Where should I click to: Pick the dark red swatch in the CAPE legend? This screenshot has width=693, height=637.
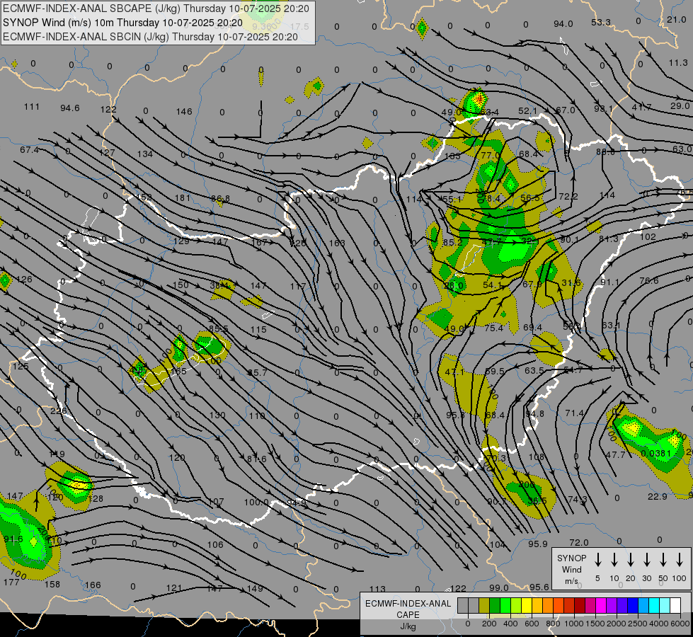pos(580,606)
